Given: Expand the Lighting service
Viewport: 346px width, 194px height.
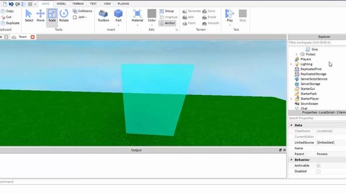Looking at the screenshot, I should (291, 64).
